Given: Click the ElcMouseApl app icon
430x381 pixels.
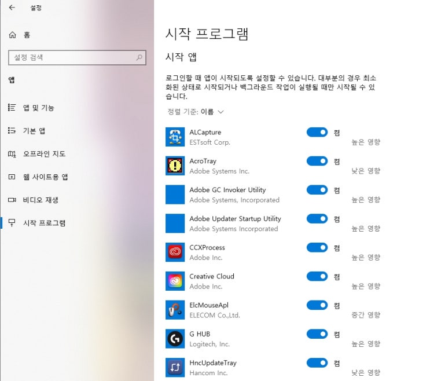Looking at the screenshot, I should (175, 310).
